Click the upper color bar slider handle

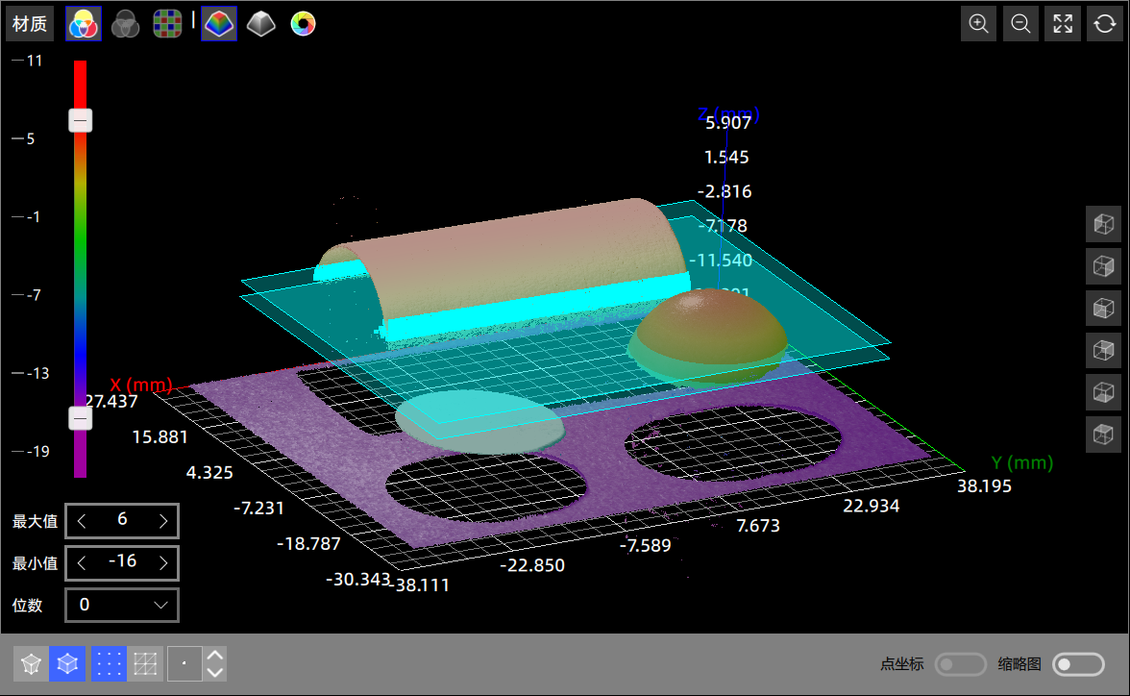click(81, 120)
